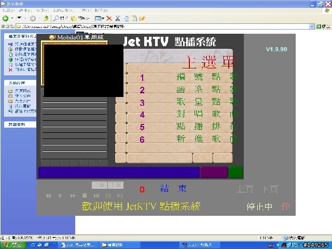Click the Paste toolbar icon

[134, 19]
